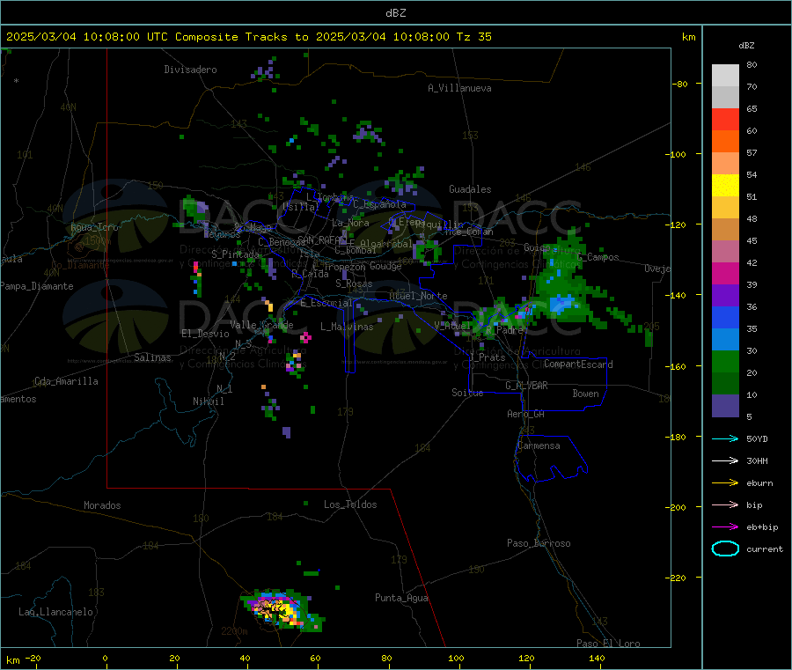Click the 'Valle_Grande' map label
The height and width of the screenshot is (670, 792).
click(261, 325)
